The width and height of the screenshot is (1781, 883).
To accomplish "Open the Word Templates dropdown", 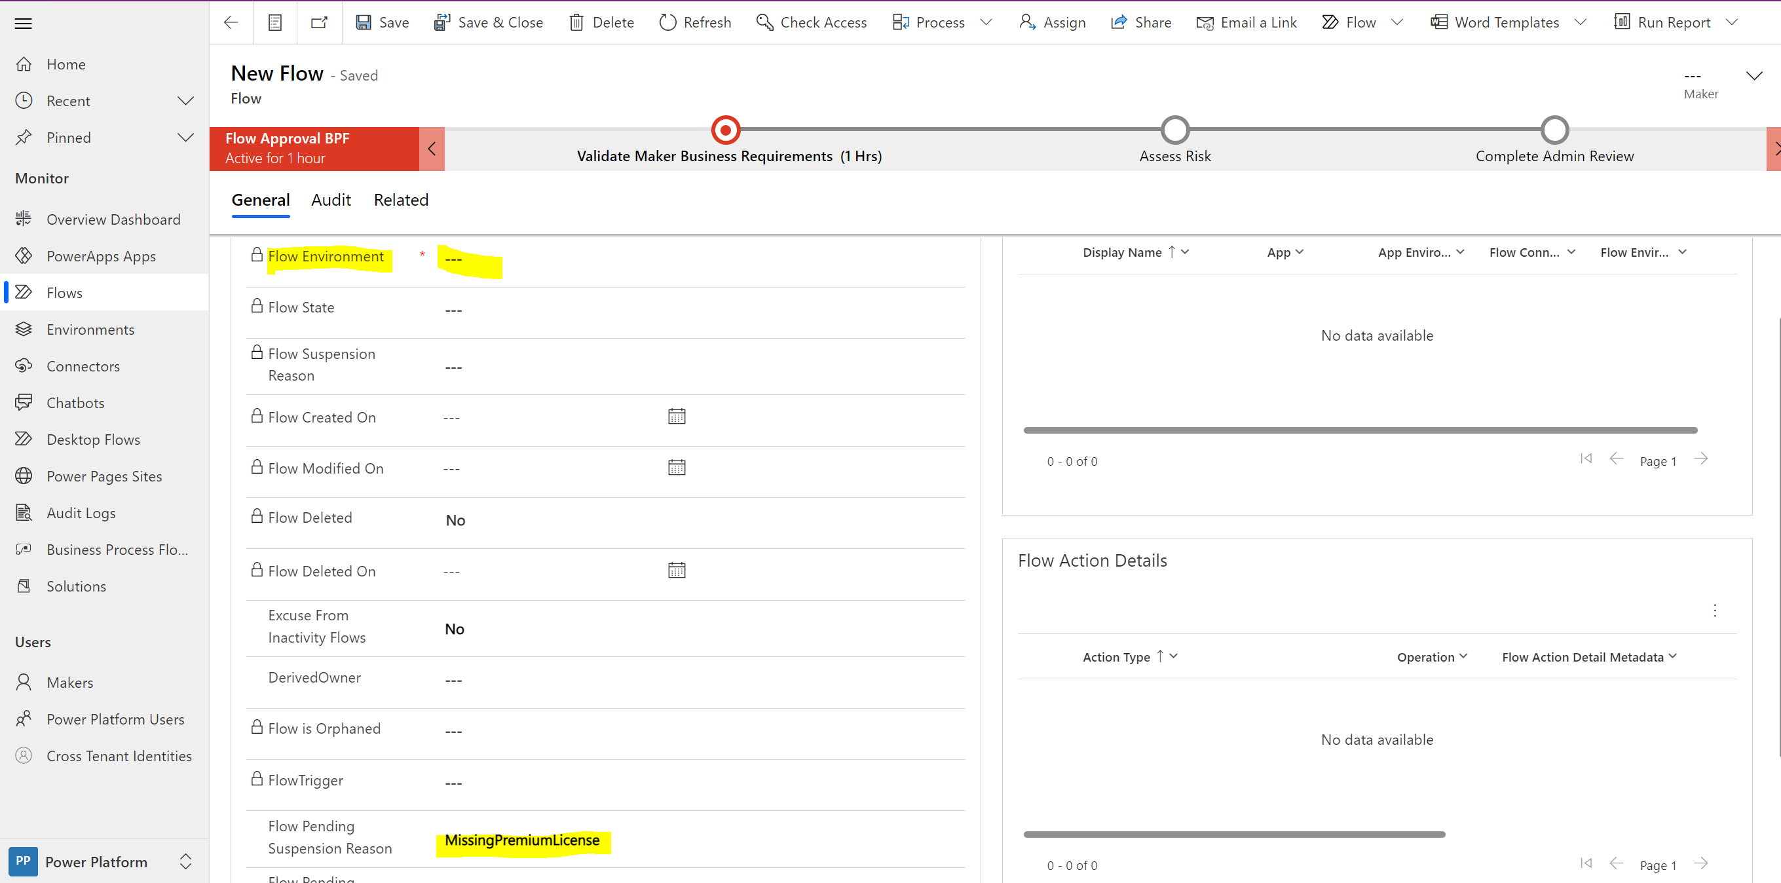I will 1581,22.
